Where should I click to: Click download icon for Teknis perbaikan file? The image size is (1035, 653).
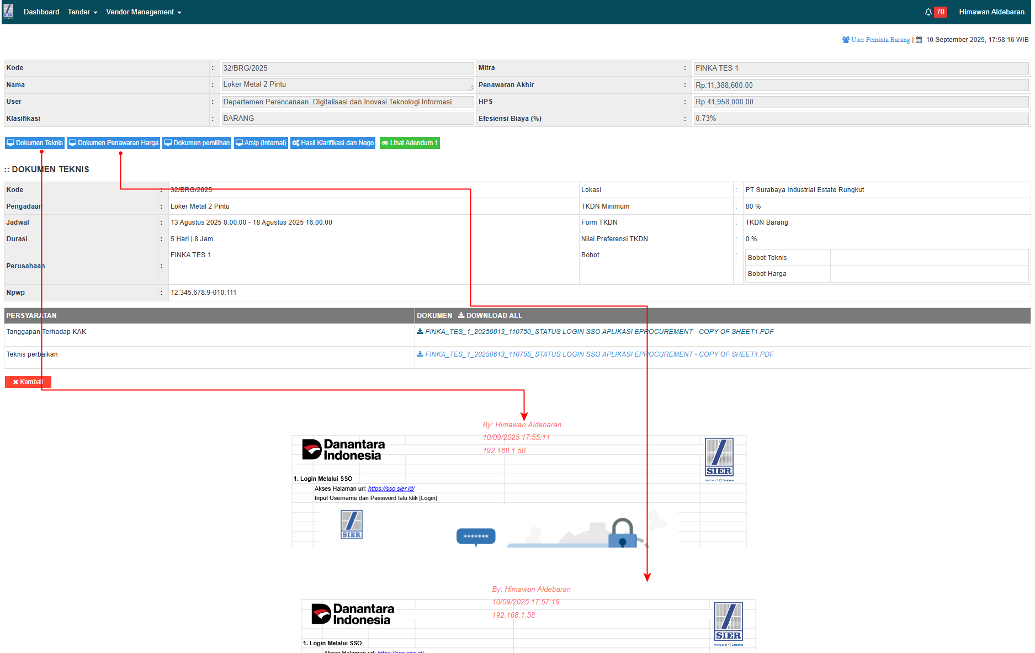tap(420, 354)
